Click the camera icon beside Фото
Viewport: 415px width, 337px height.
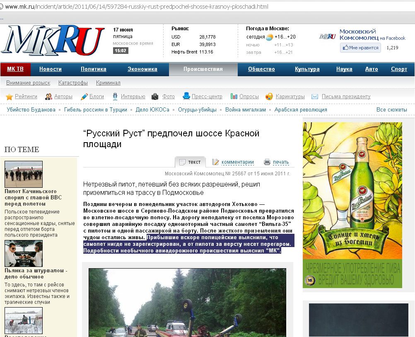pyautogui.click(x=155, y=97)
